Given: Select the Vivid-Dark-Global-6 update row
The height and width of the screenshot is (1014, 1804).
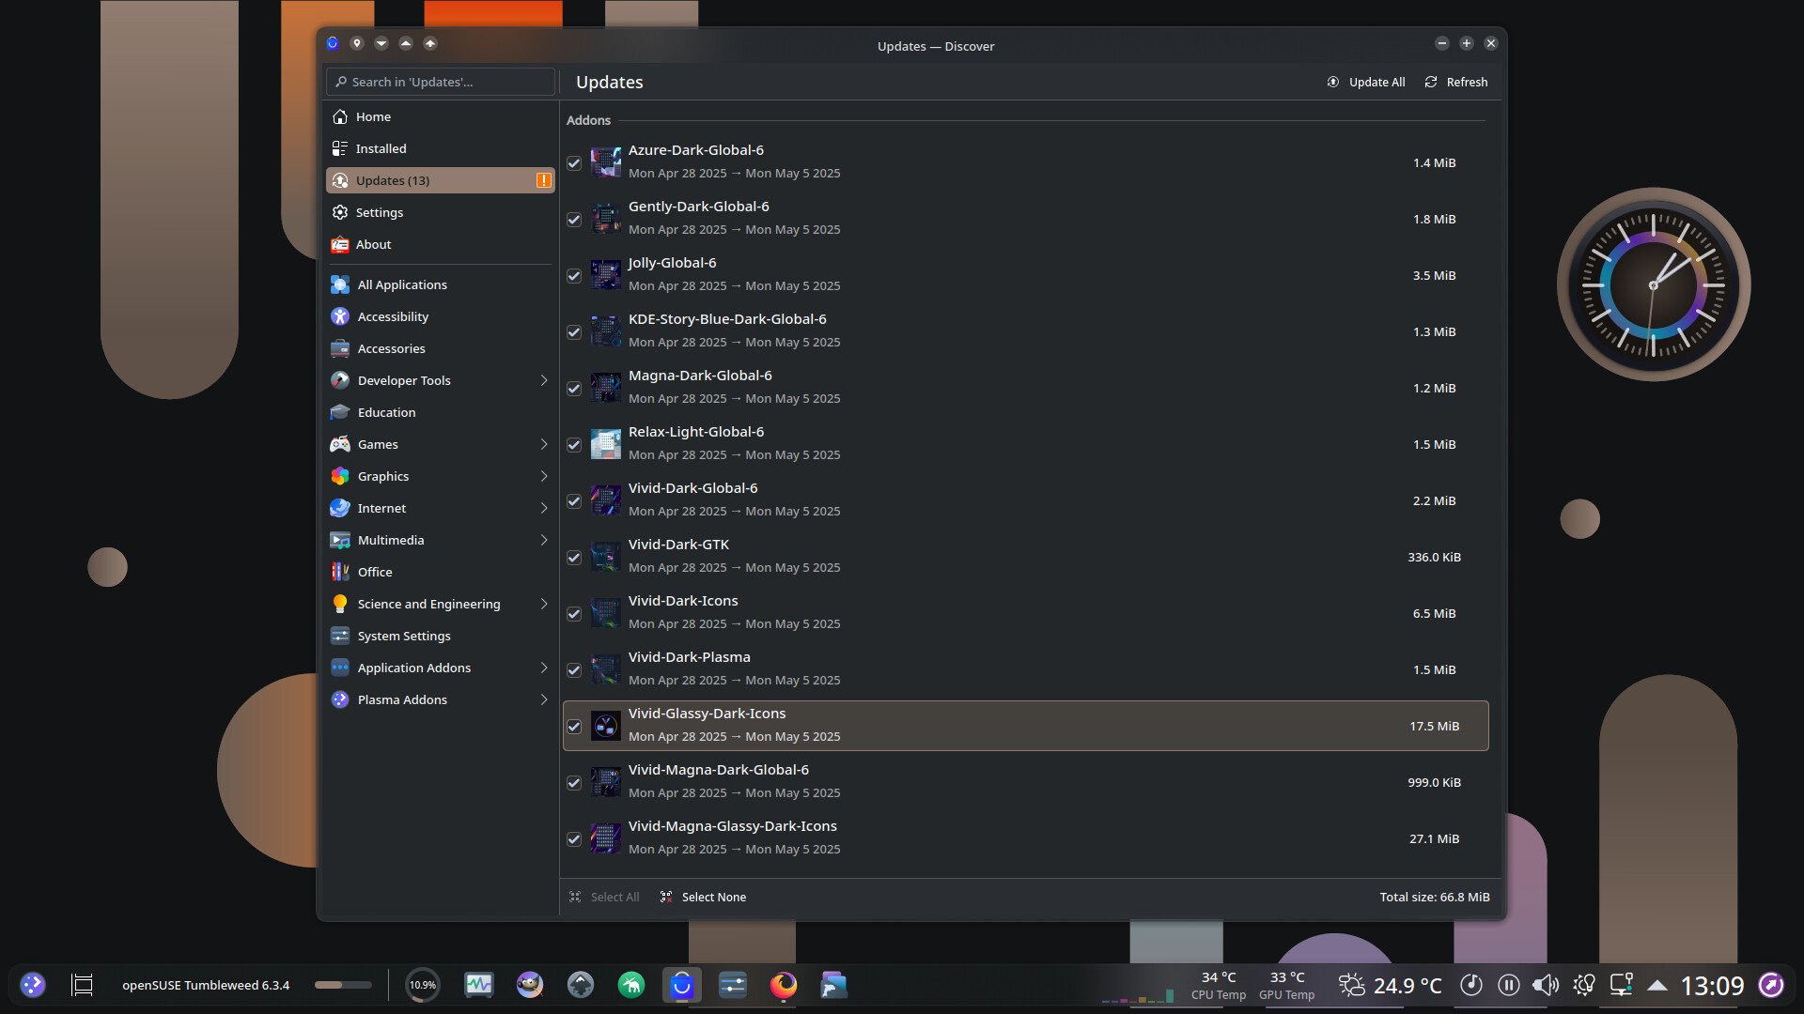Looking at the screenshot, I should 1026,500.
